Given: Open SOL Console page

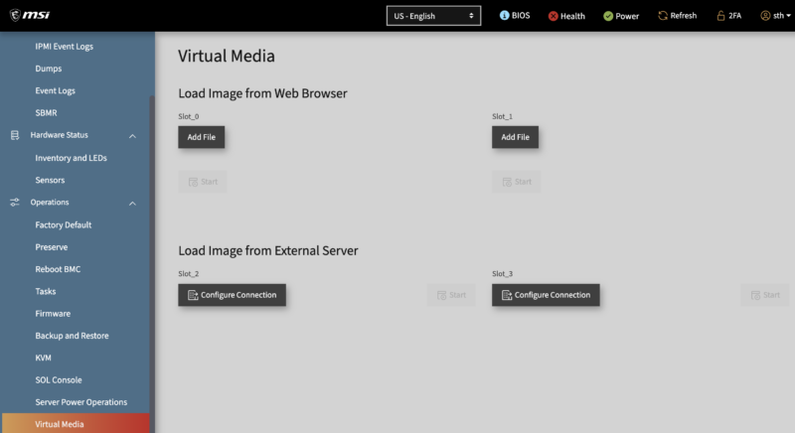Looking at the screenshot, I should click(59, 379).
